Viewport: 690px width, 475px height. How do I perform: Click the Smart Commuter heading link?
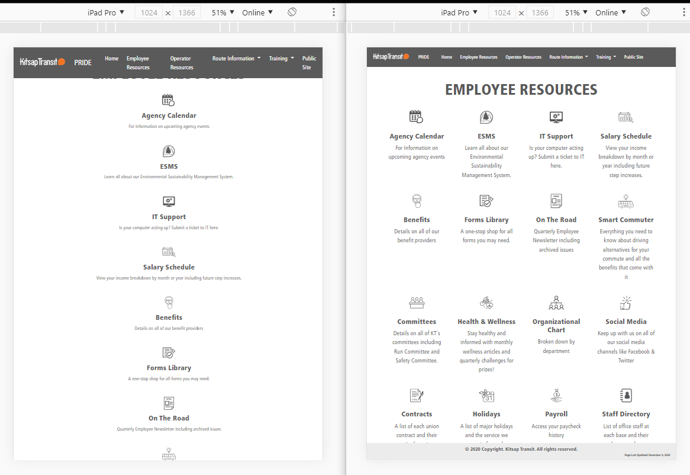click(x=625, y=220)
